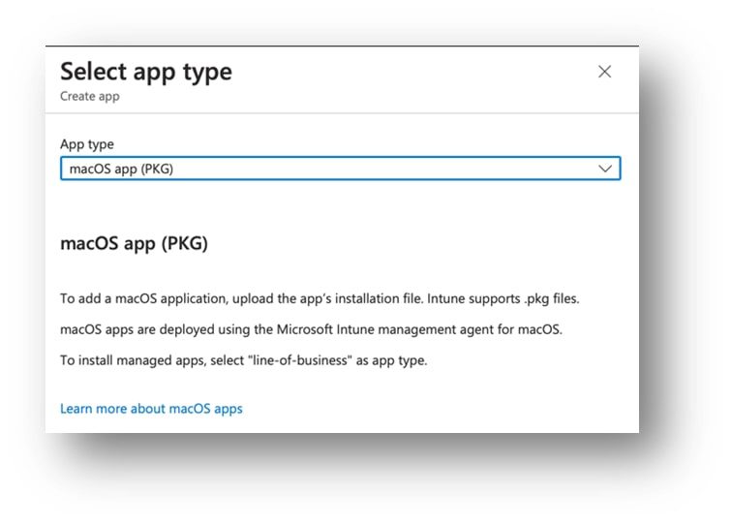Click the "Create app" breadcrumb subtitle
The image size is (731, 525).
pyautogui.click(x=90, y=97)
